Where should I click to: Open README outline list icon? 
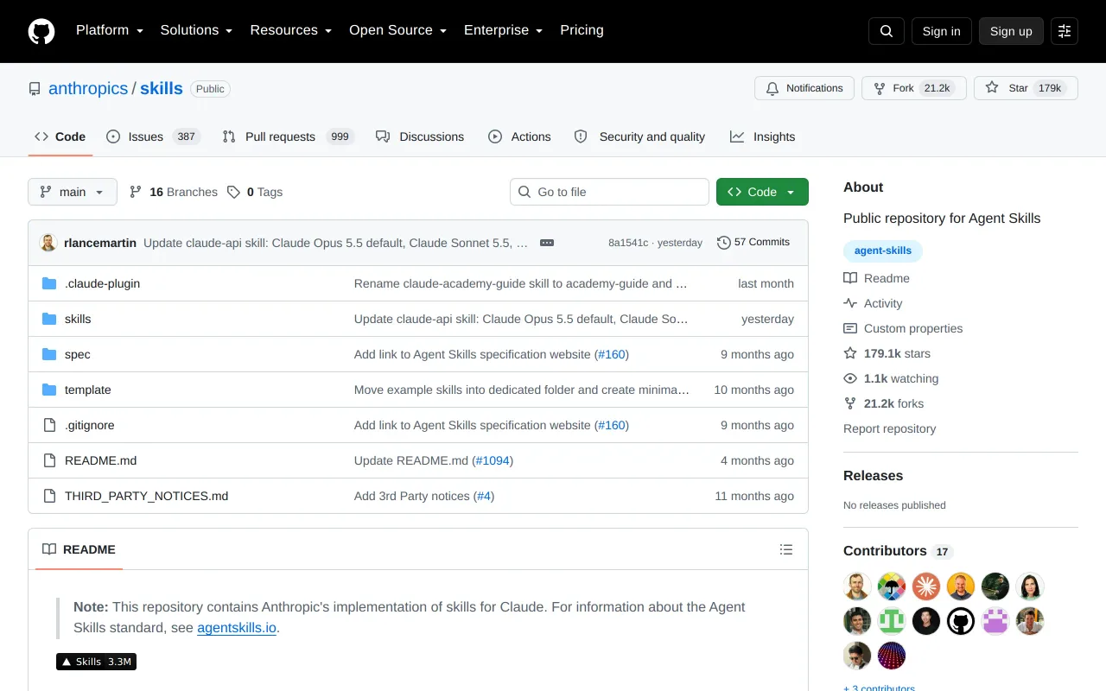[x=786, y=549]
